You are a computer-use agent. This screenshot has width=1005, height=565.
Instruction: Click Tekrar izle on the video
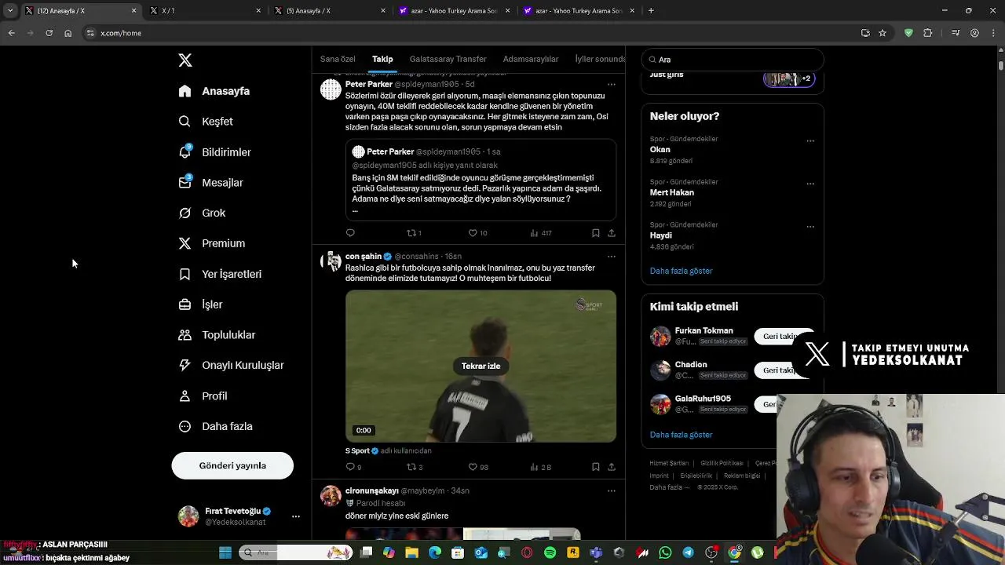(481, 366)
